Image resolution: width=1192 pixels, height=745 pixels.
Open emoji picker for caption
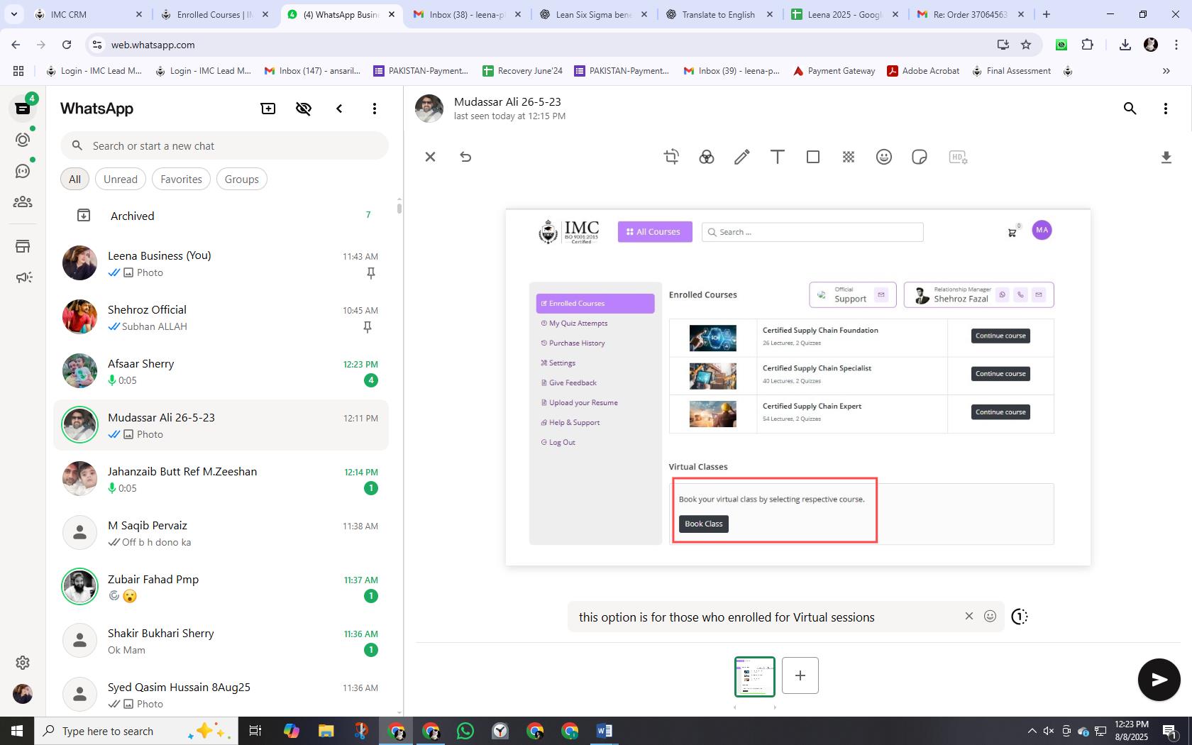[990, 617]
